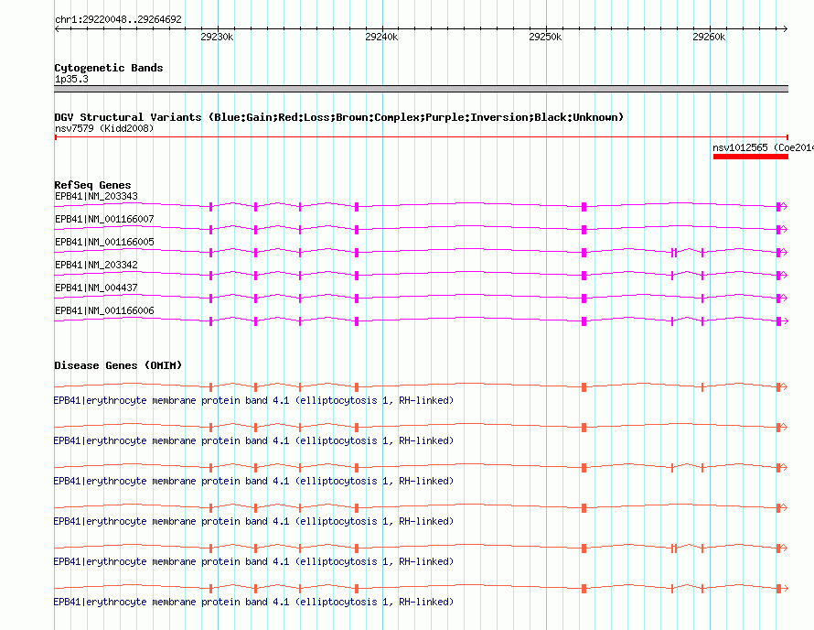814x630 pixels.
Task: Click the 29230k ruler coordinate label
Action: click(x=217, y=37)
